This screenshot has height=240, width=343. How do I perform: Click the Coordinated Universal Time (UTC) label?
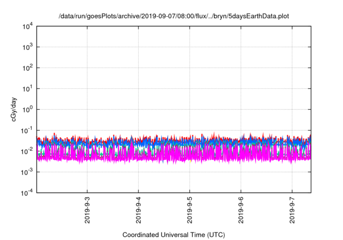(x=174, y=235)
